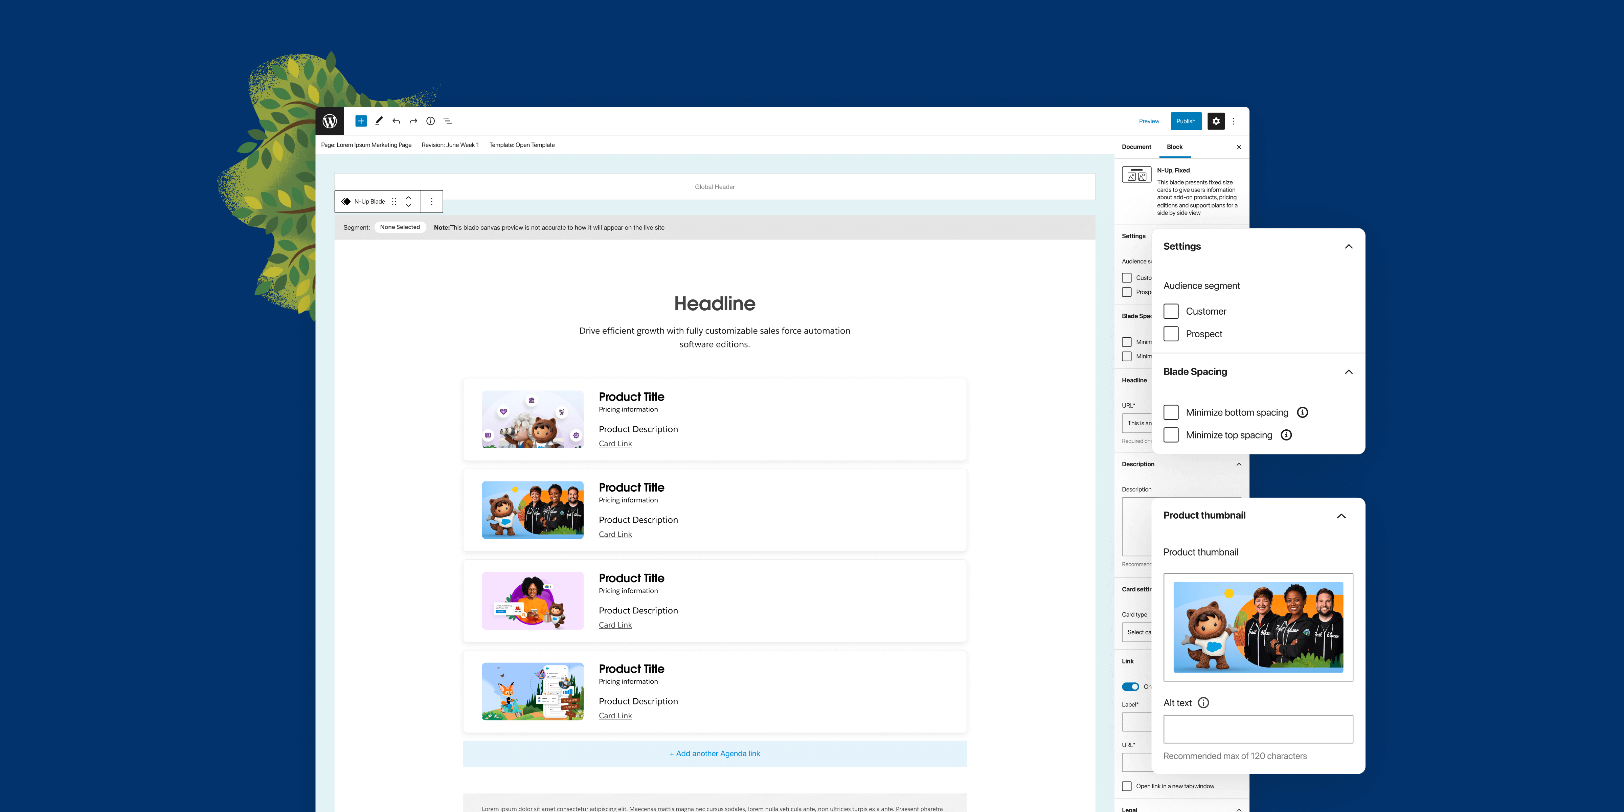Move the N-Up Blade block down
The height and width of the screenshot is (812, 1624).
[408, 205]
